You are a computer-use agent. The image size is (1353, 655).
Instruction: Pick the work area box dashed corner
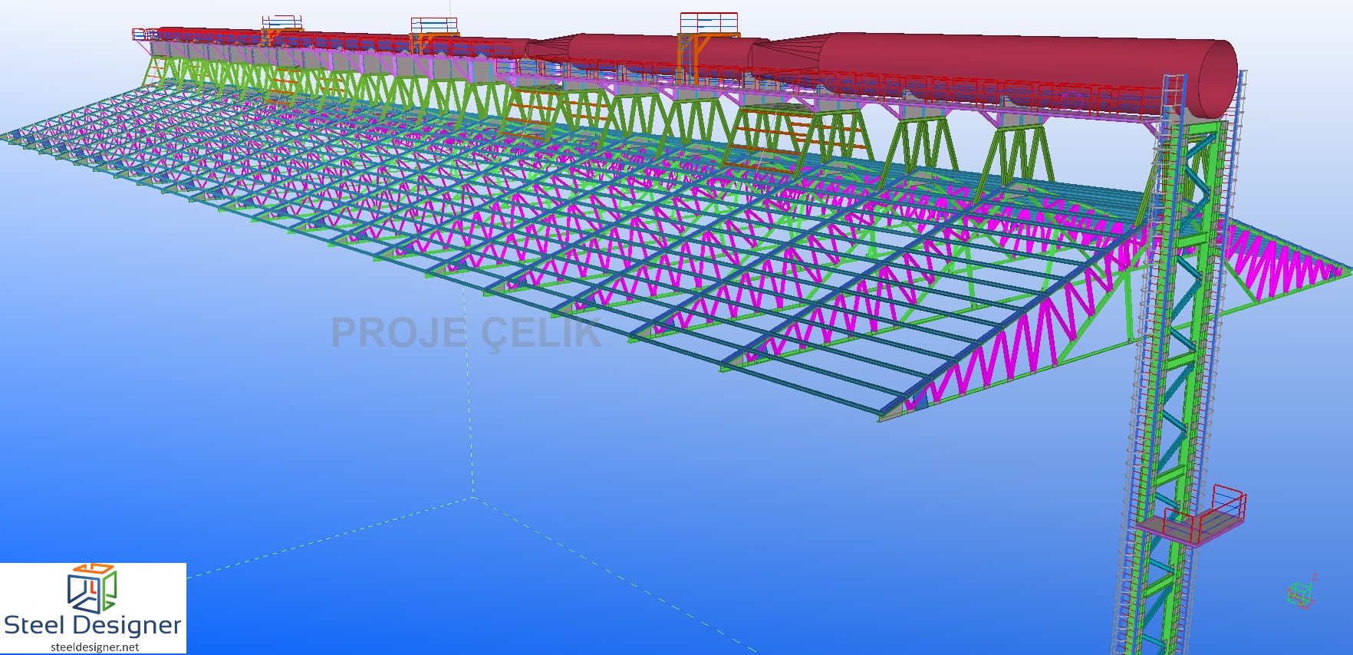tap(472, 497)
